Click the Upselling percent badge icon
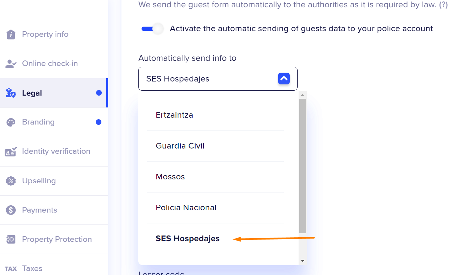Image resolution: width=450 pixels, height=275 pixels. point(11,181)
